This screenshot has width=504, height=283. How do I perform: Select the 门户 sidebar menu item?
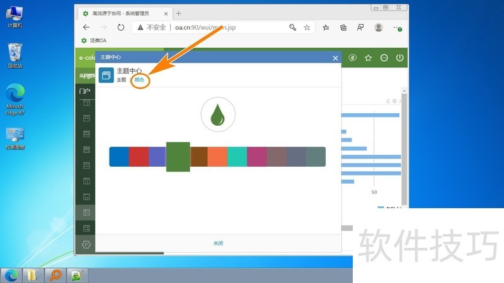[x=85, y=91]
